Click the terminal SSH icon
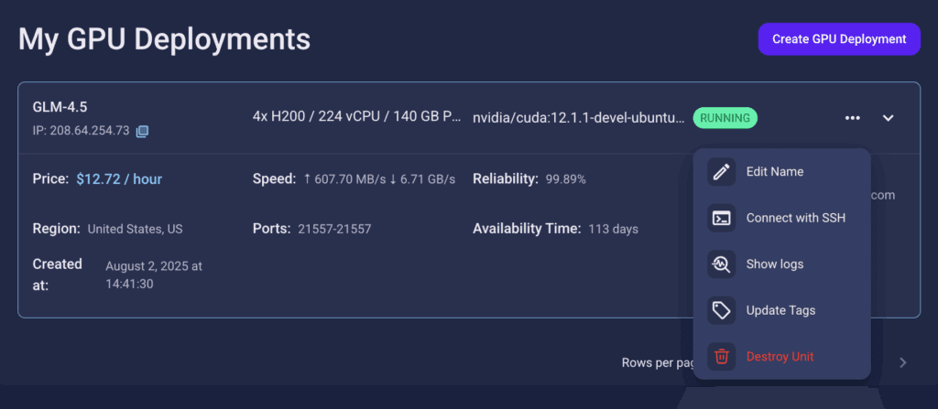 coord(722,218)
